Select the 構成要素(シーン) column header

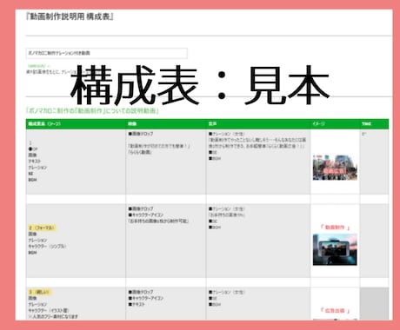pyautogui.click(x=76, y=124)
